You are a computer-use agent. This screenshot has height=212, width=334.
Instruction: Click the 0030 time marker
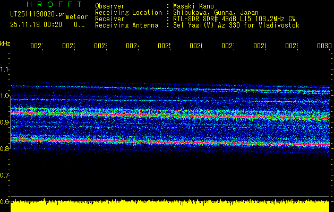pos(324,46)
